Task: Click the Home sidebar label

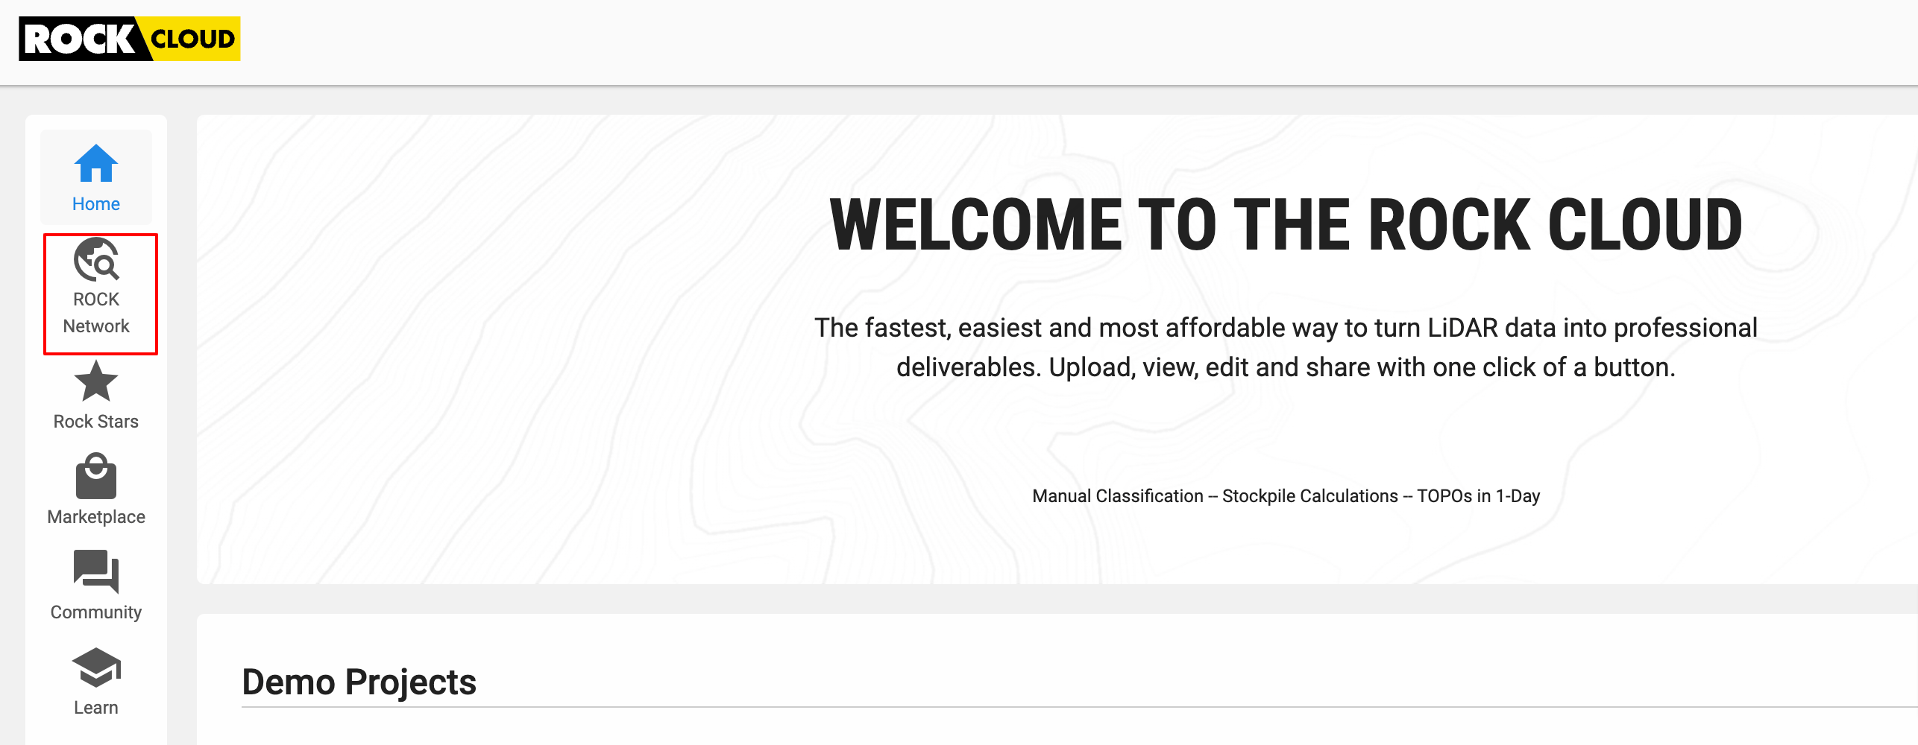Action: click(96, 204)
